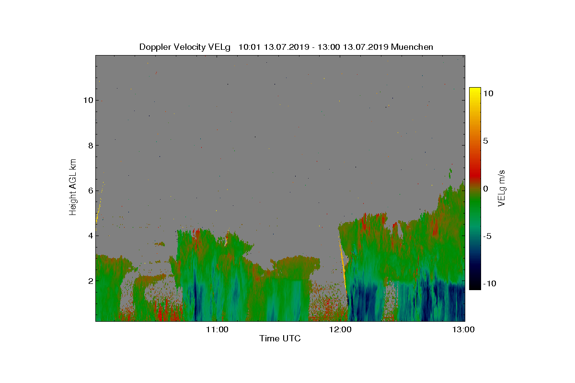
Task: Click the yellow streak just before 12:00
Action: tap(343, 263)
